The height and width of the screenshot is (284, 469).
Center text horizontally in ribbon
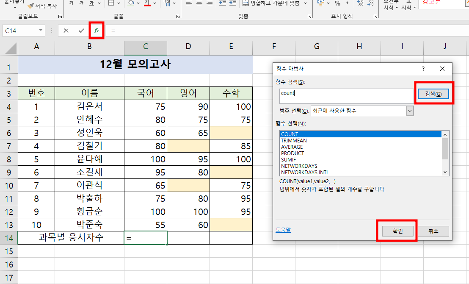pos(199,3)
